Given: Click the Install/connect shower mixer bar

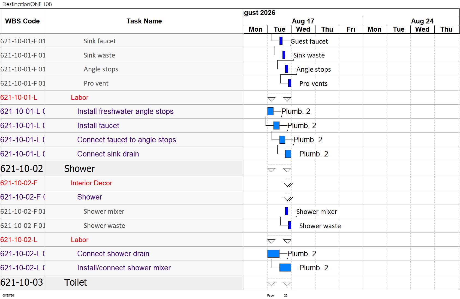Looking at the screenshot, I should pos(285,267).
